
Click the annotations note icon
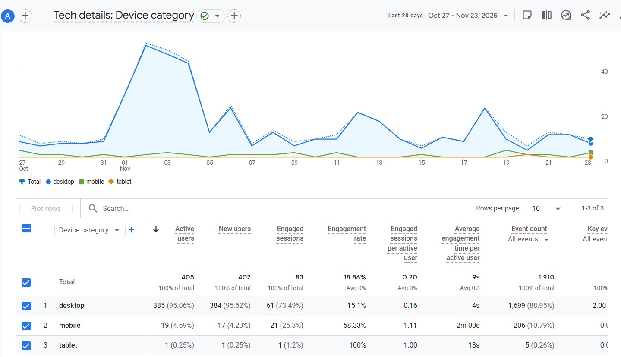[x=527, y=15]
